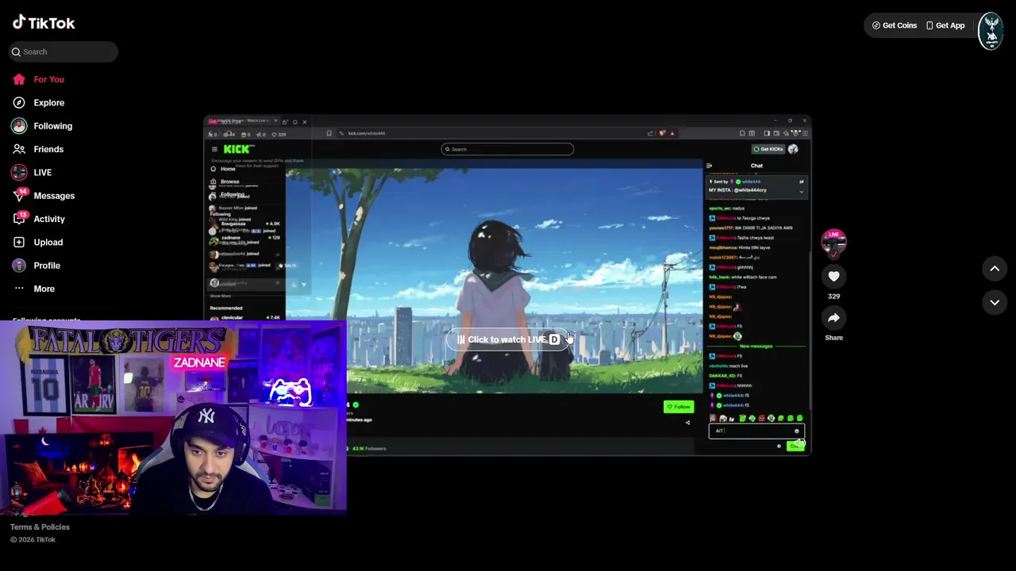1016x571 pixels.
Task: Click the TikTok logo
Action: pos(44,23)
